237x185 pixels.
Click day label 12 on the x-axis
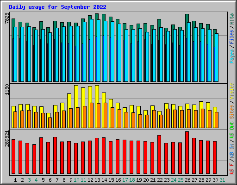click(x=90, y=180)
